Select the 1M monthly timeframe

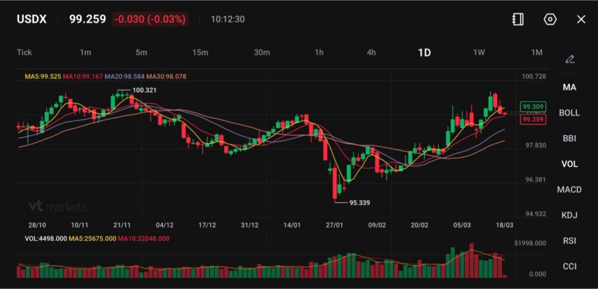(537, 53)
